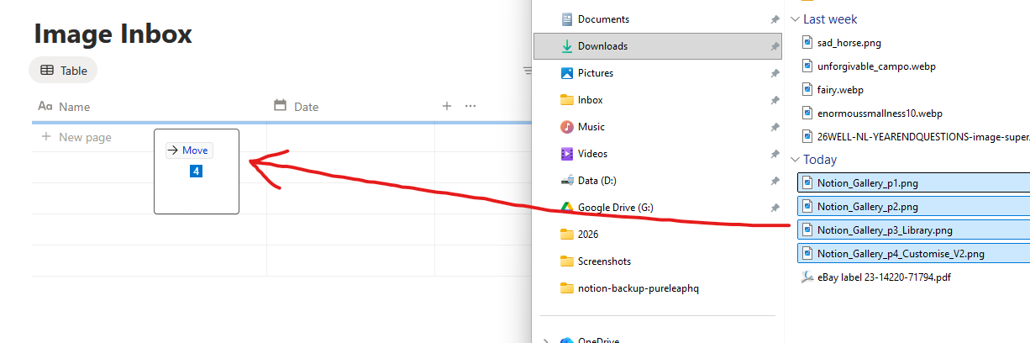Viewport: 1030px width, 343px height.
Task: Click the pin icon beside Music
Action: point(774,128)
